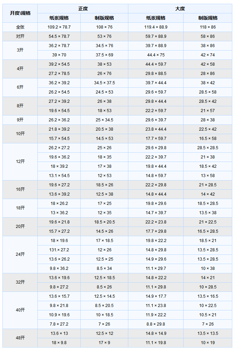Select the 40开 row label
The image size is (234, 351).
click(20, 310)
